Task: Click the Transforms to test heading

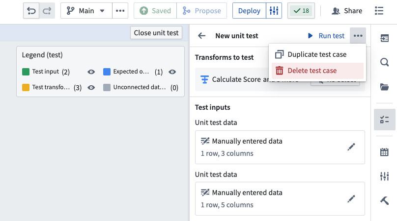Action: pyautogui.click(x=224, y=57)
